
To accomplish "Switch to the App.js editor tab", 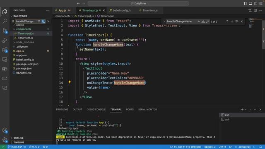I will [63, 10].
